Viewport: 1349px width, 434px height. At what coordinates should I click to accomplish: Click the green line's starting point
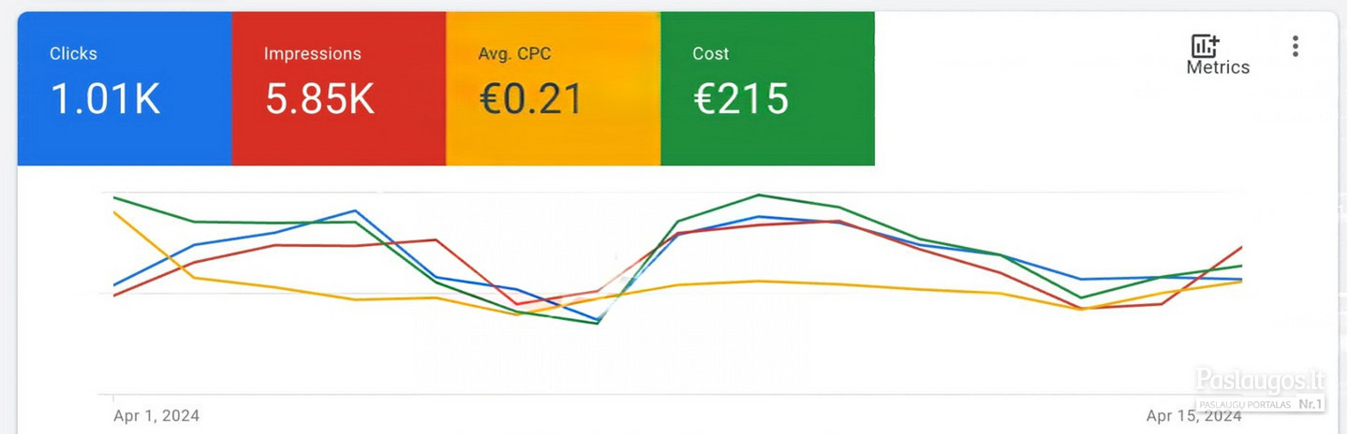(113, 197)
